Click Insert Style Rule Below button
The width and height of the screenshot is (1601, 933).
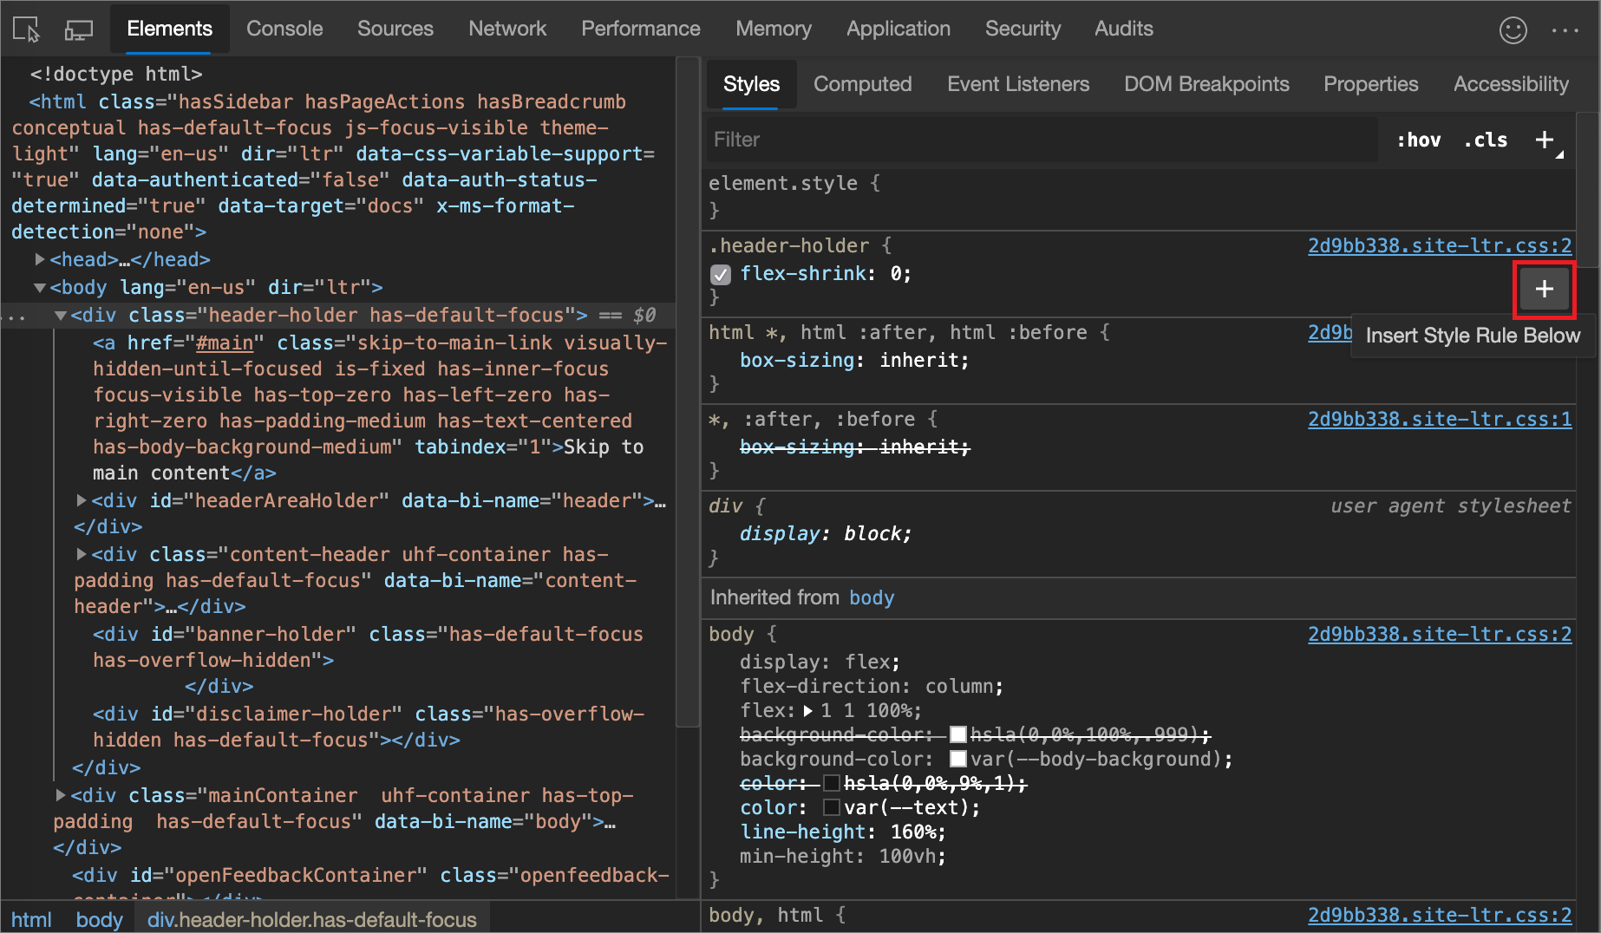(1544, 290)
